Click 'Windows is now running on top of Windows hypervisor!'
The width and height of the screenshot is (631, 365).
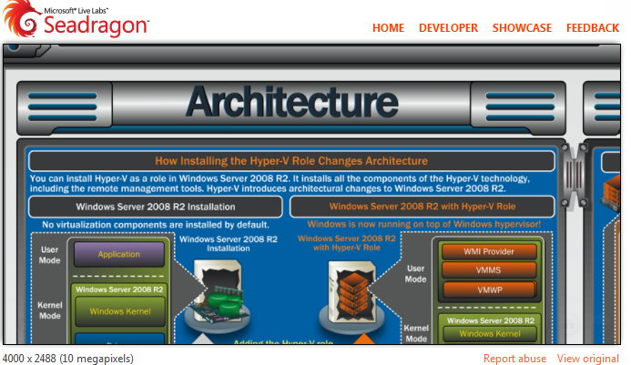click(x=424, y=224)
